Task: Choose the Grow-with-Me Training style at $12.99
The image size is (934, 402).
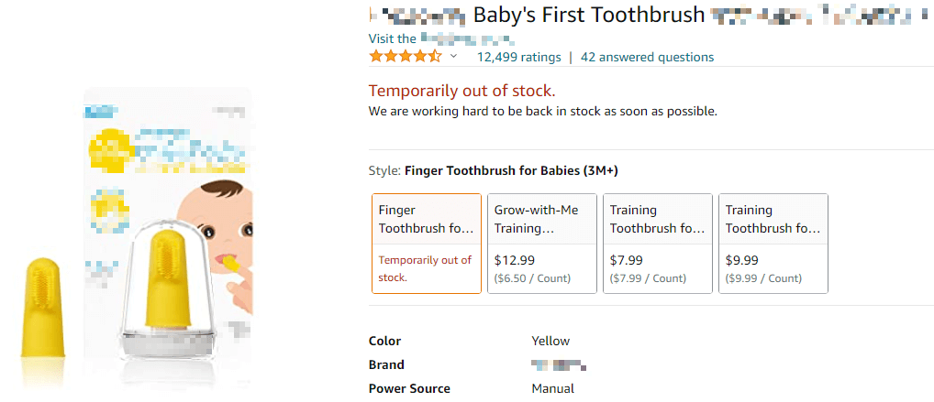Action: (541, 244)
